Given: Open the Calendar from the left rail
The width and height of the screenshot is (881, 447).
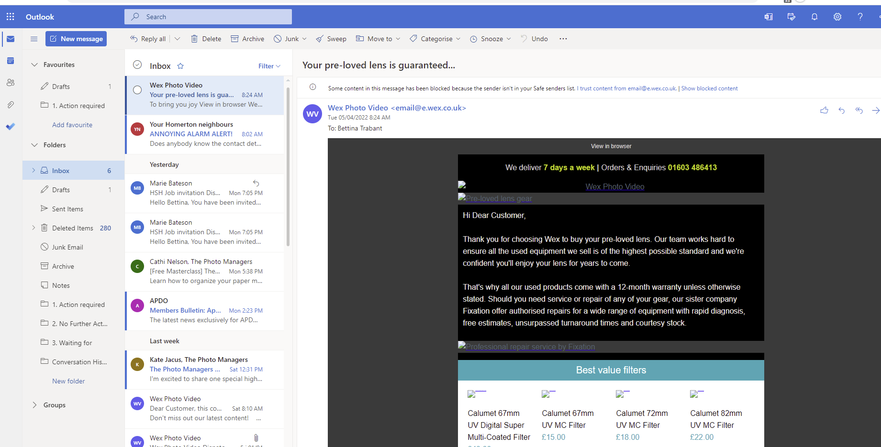Looking at the screenshot, I should coord(11,61).
